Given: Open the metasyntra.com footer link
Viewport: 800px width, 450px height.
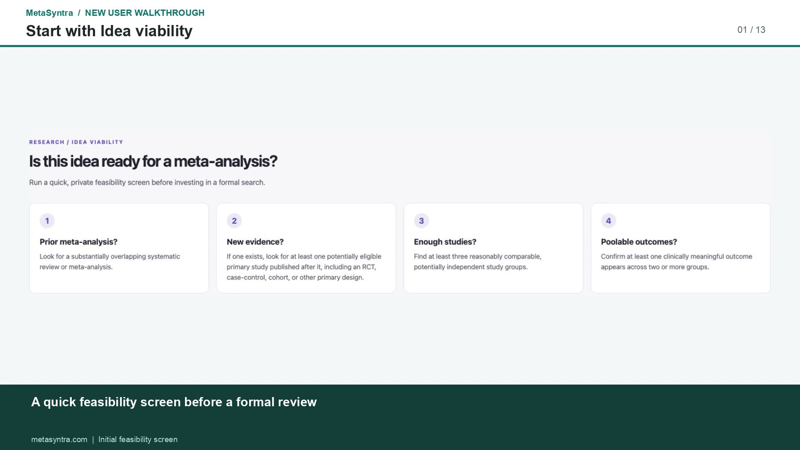Looking at the screenshot, I should click(59, 440).
